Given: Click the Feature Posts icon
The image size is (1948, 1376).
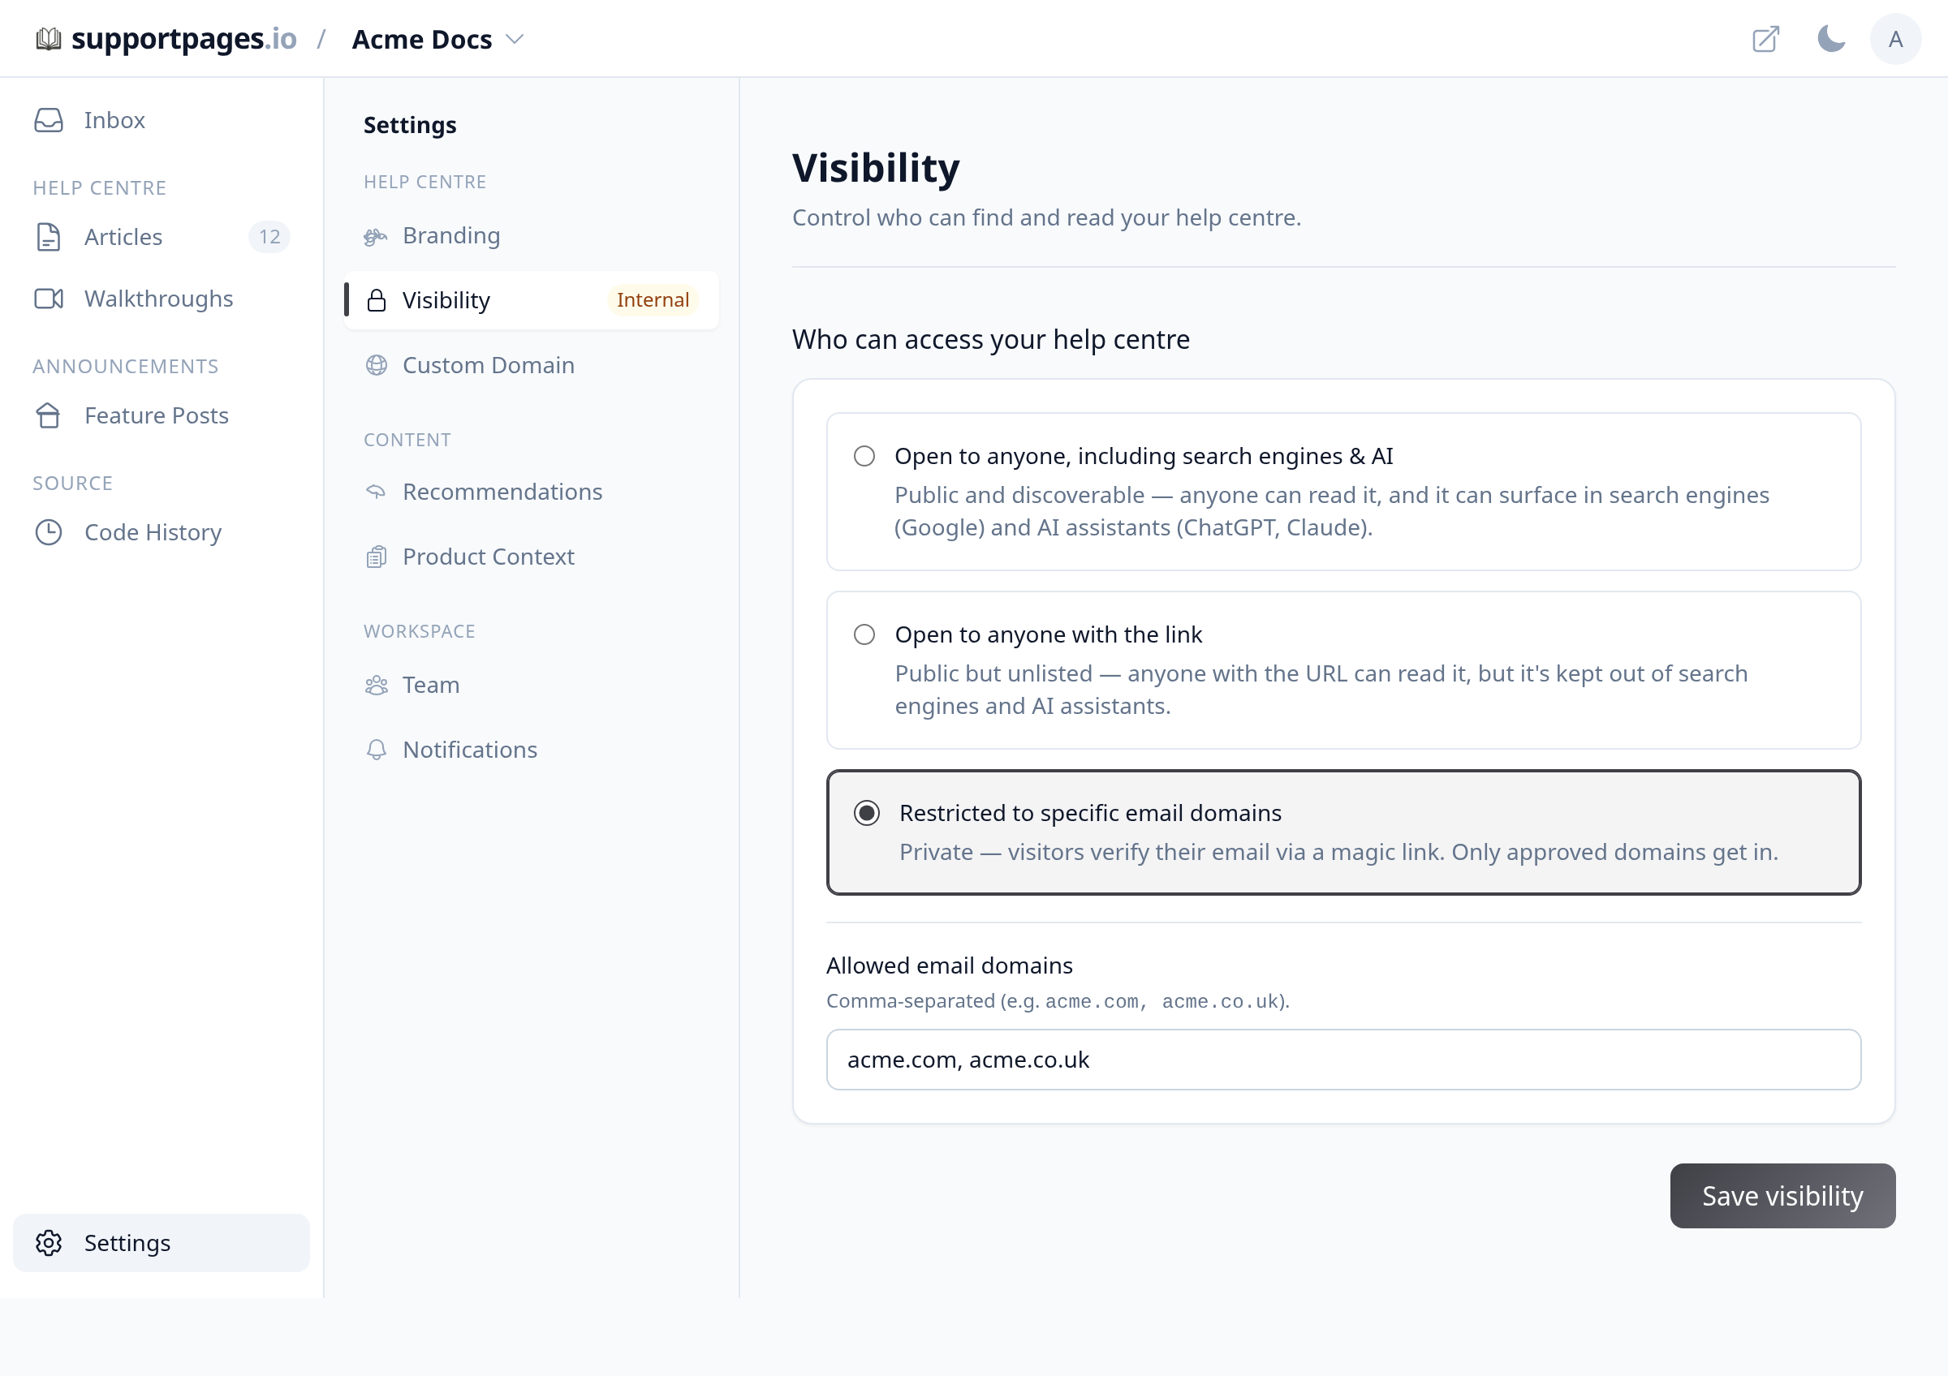Looking at the screenshot, I should click(49, 415).
